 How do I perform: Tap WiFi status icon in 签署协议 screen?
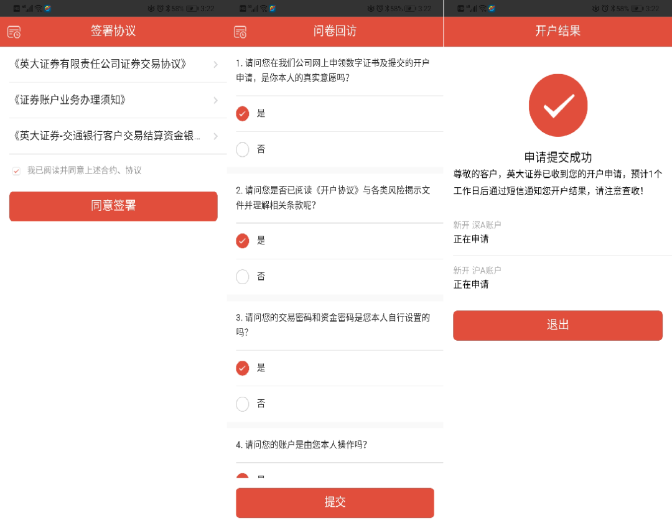pos(39,8)
